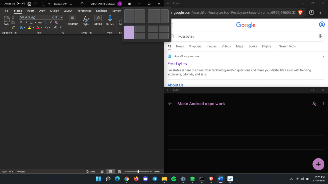Apply Subscript formatting in Font group

[x=45, y=22]
